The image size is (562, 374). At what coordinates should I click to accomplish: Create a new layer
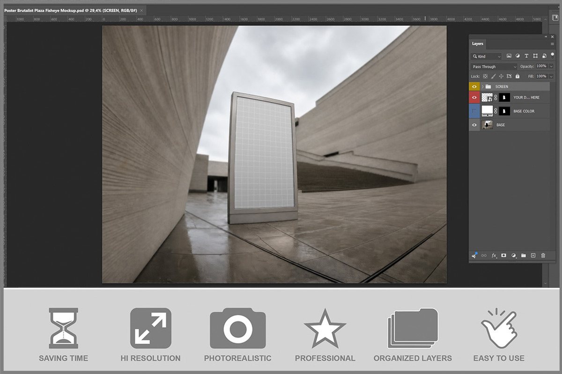(x=533, y=256)
